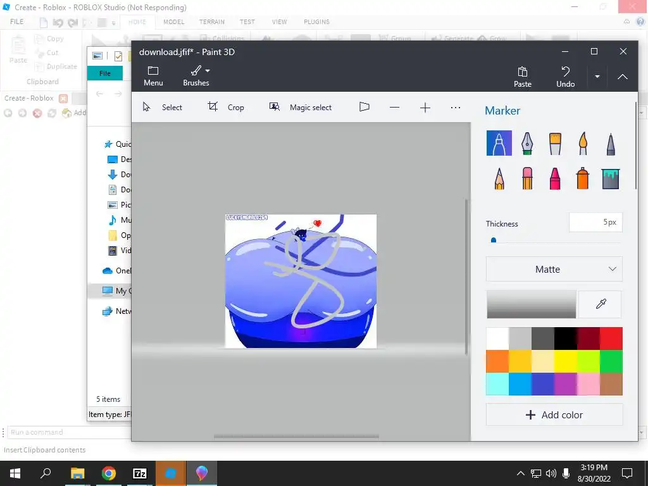
Task: Select the Watercolor brush
Action: click(x=583, y=143)
